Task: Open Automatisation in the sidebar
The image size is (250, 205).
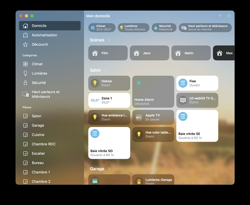Action: (44, 35)
